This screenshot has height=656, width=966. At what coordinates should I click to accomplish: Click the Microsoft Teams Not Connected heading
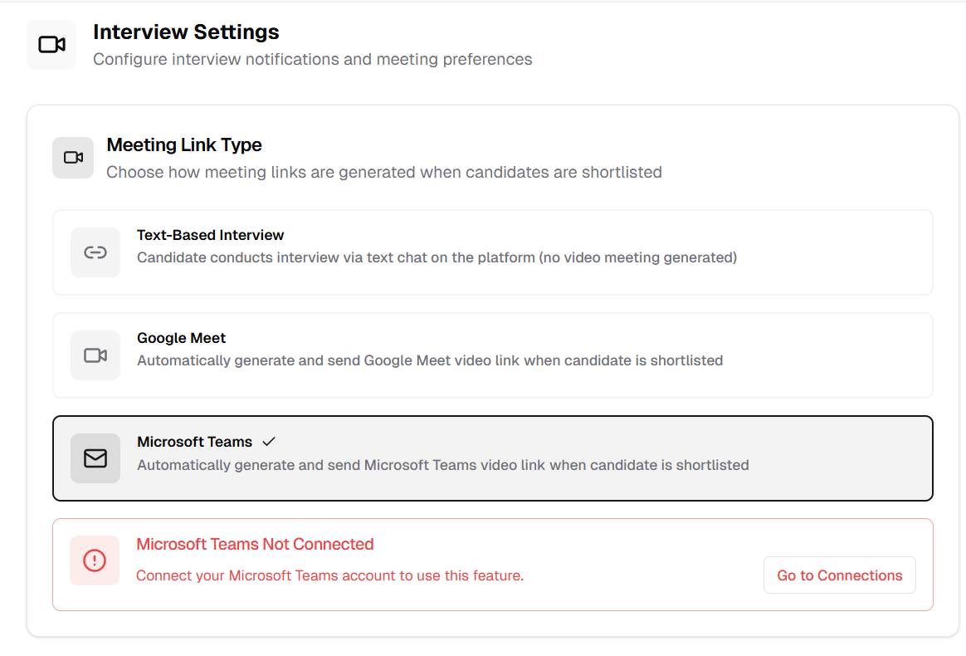click(x=255, y=544)
